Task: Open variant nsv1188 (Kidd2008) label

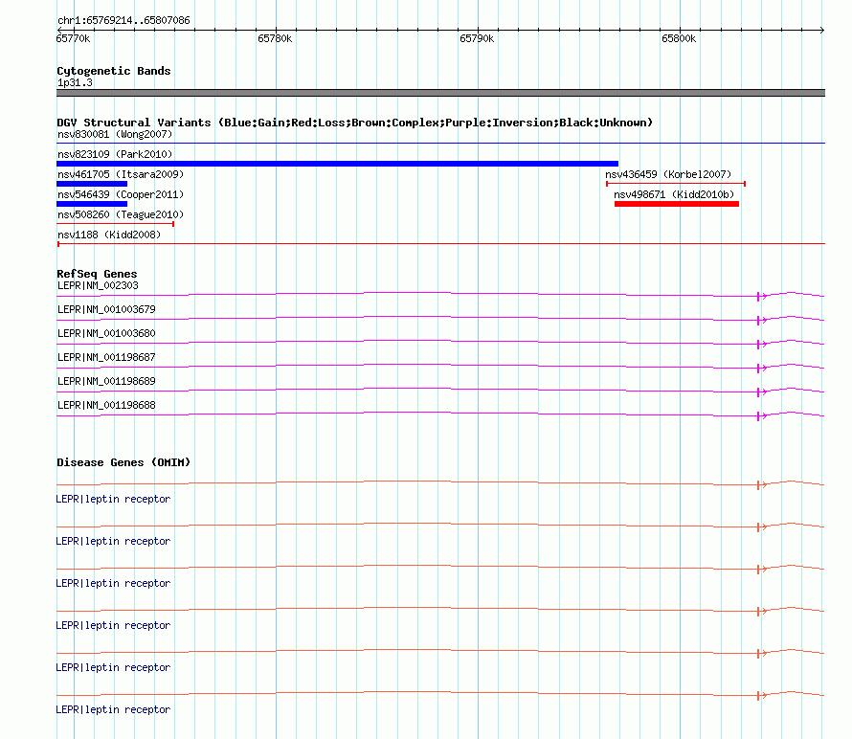Action: click(x=109, y=235)
